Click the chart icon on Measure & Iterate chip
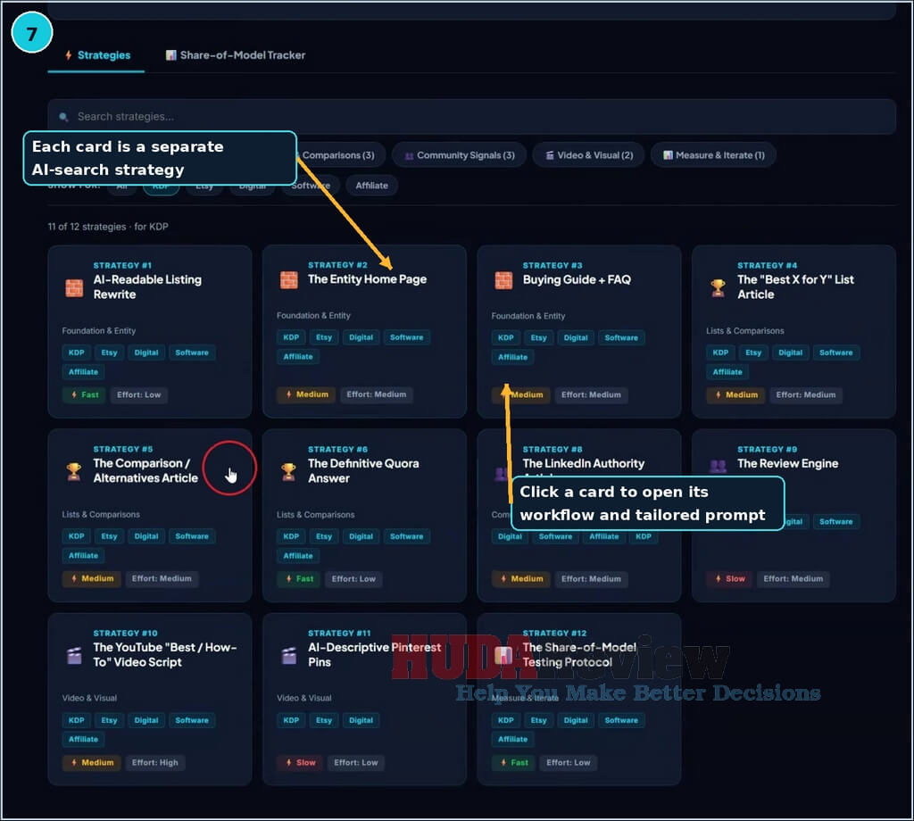This screenshot has width=914, height=821. 668,155
